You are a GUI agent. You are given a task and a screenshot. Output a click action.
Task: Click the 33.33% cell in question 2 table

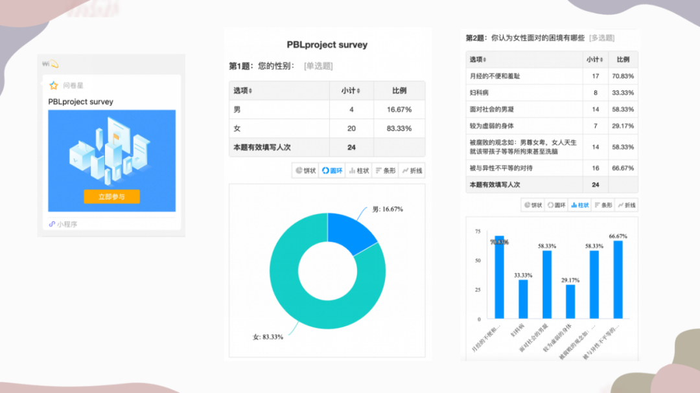pos(623,93)
